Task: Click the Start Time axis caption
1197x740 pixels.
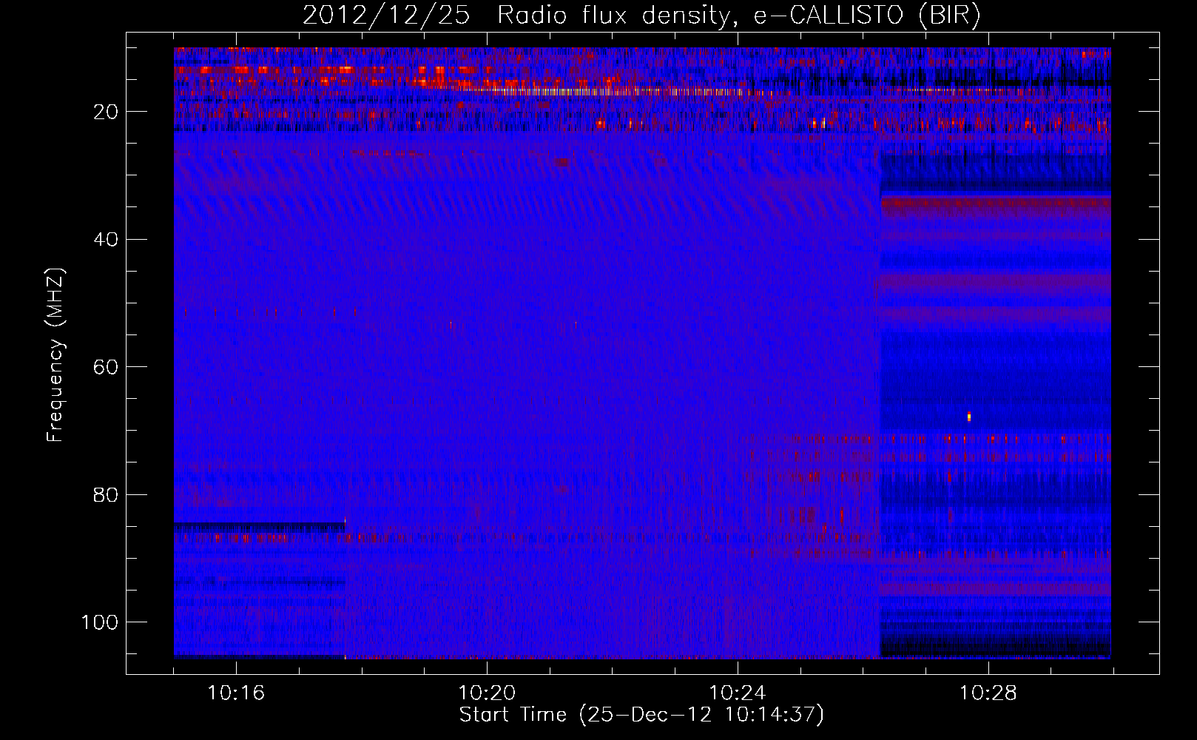Action: pos(641,715)
